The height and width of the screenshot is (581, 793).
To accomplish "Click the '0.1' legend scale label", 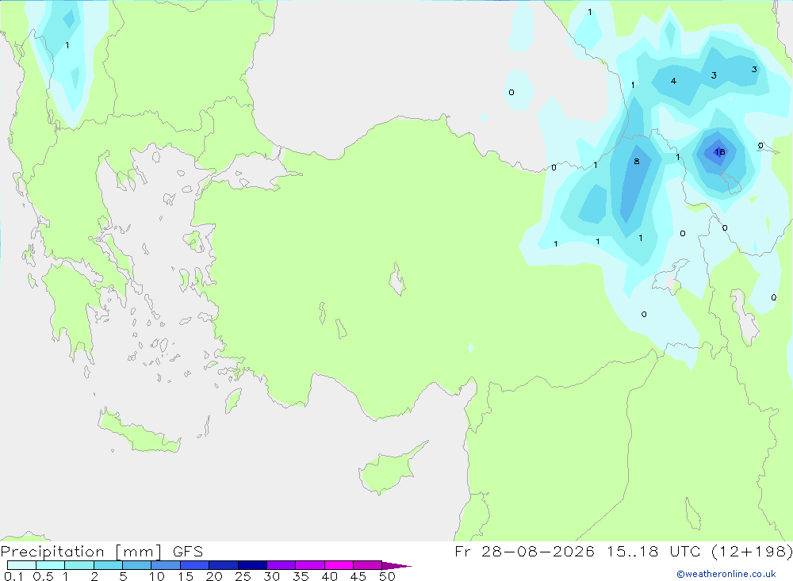I will 13,576.
